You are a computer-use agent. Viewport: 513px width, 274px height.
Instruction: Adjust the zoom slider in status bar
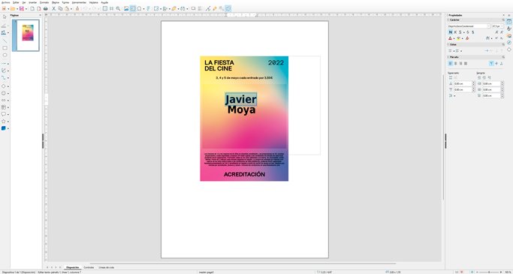[x=489, y=272]
